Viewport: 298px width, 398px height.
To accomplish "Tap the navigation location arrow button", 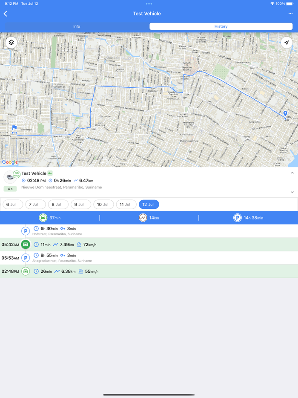I will (287, 42).
